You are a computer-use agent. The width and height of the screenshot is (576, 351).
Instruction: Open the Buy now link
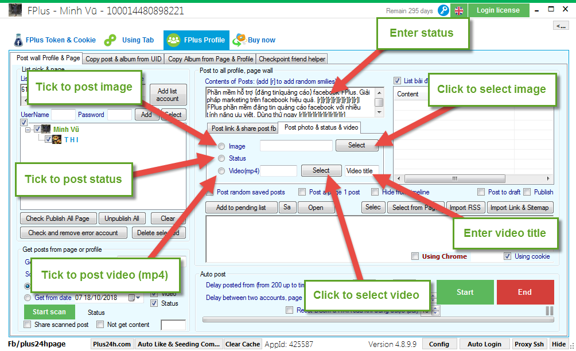[x=255, y=40]
